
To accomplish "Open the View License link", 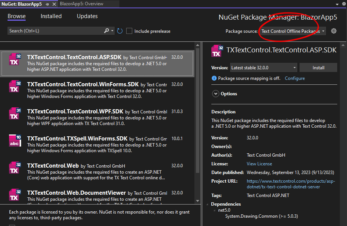I will click(x=259, y=164).
